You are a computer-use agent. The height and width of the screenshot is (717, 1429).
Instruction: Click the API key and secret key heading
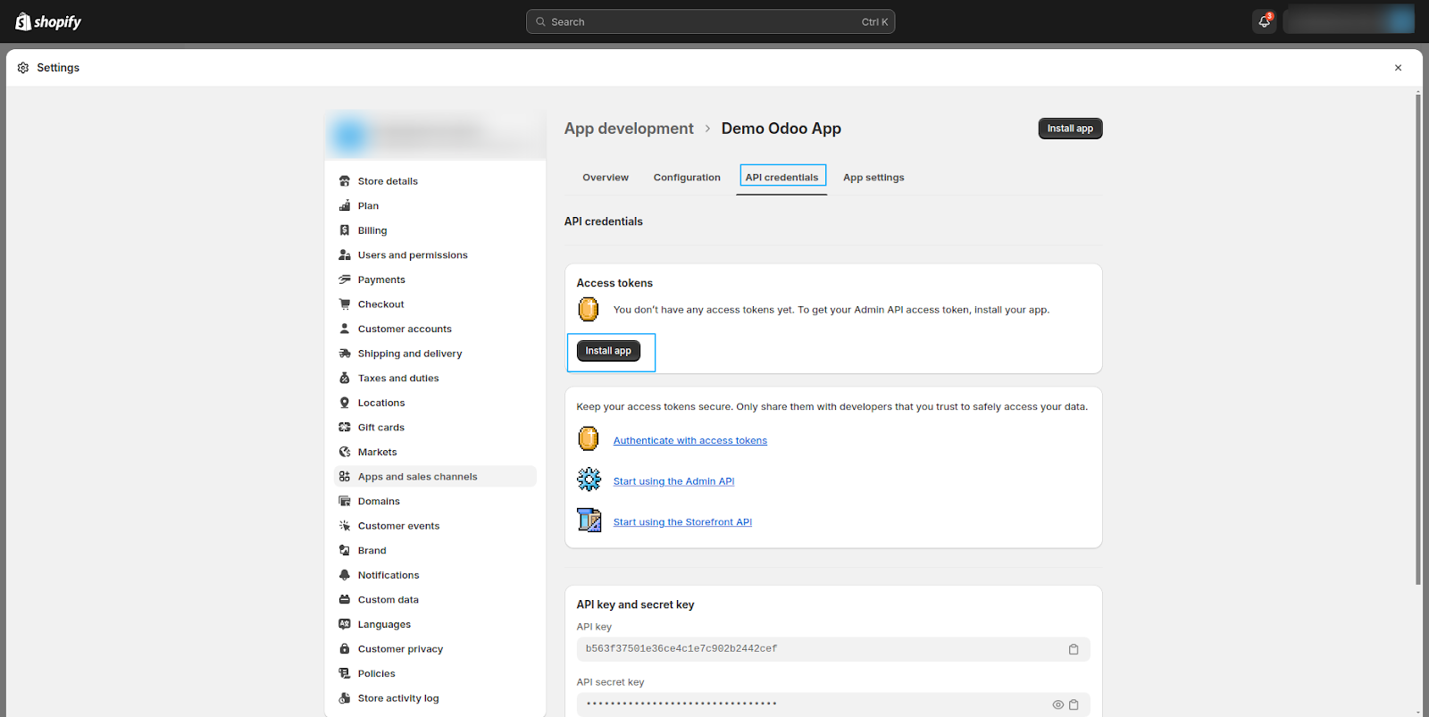636,604
